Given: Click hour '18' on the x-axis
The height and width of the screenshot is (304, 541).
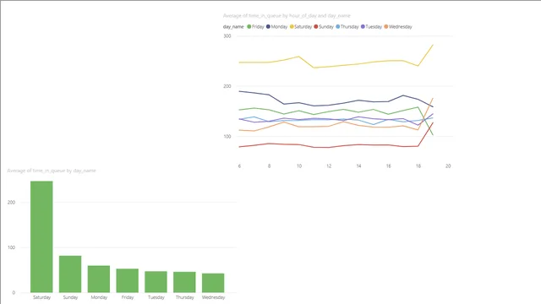Looking at the screenshot, I should pyautogui.click(x=418, y=166).
